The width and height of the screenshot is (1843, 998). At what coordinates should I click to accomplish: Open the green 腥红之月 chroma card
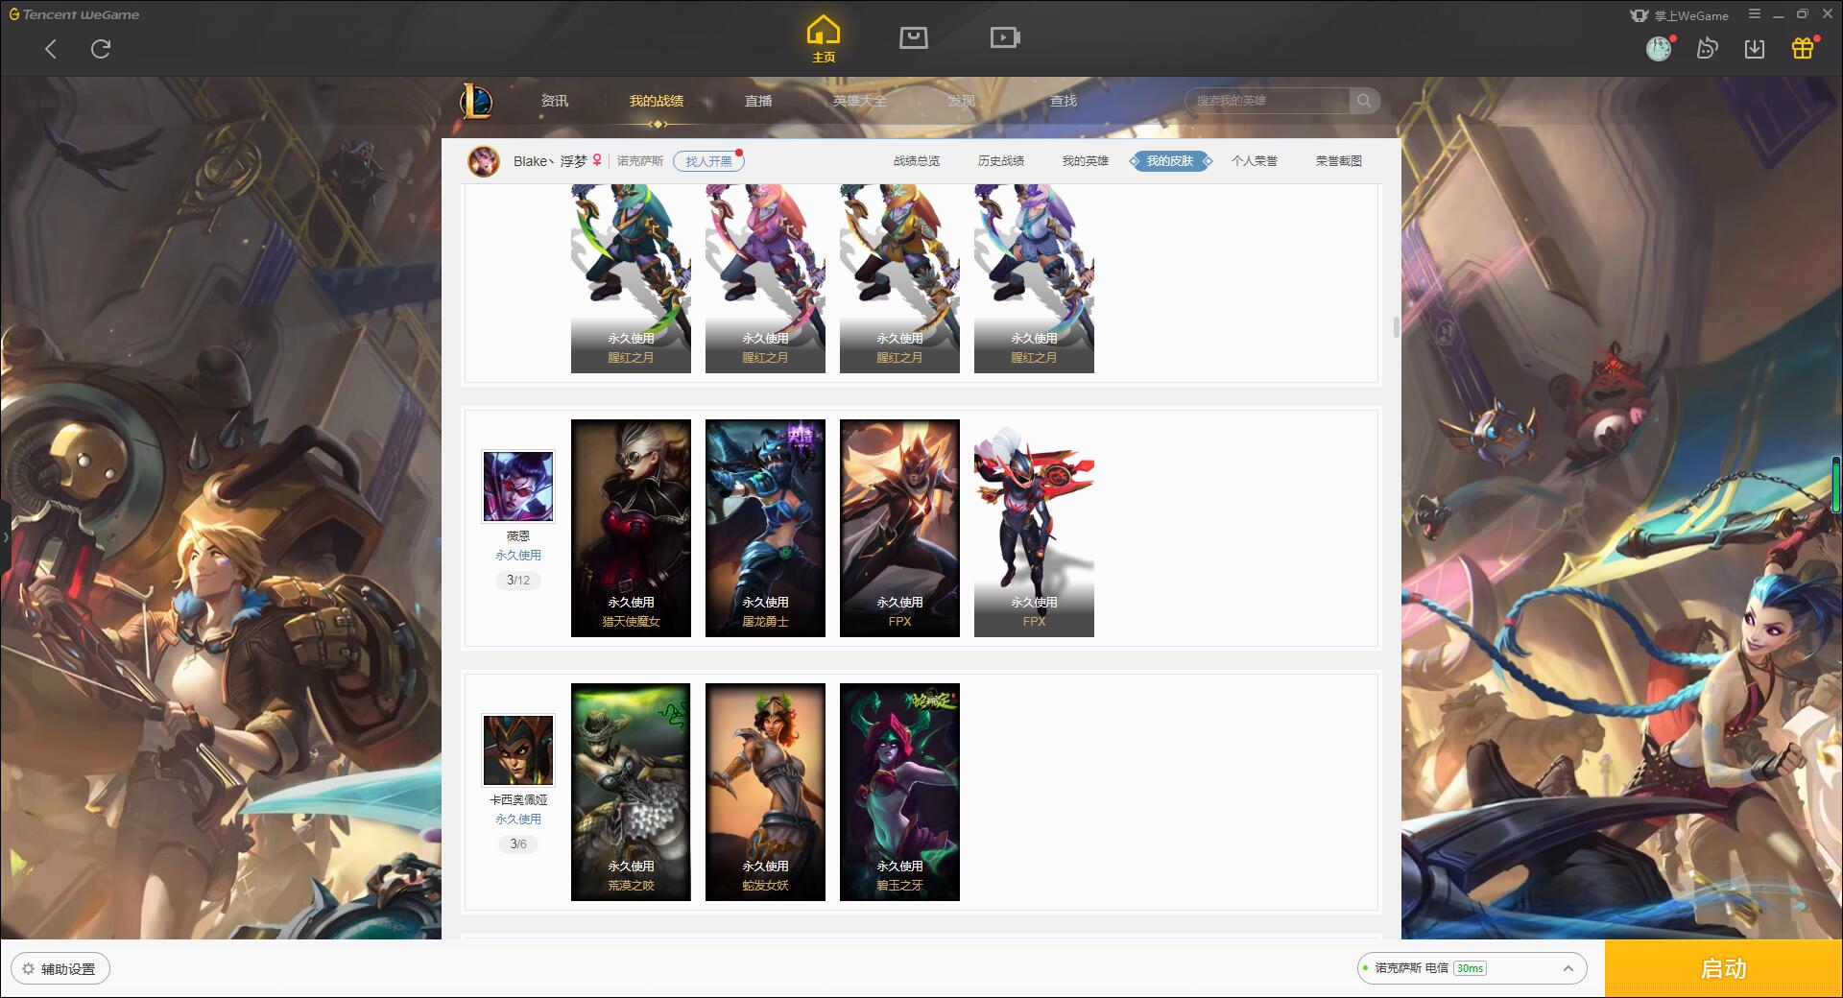[x=631, y=278]
